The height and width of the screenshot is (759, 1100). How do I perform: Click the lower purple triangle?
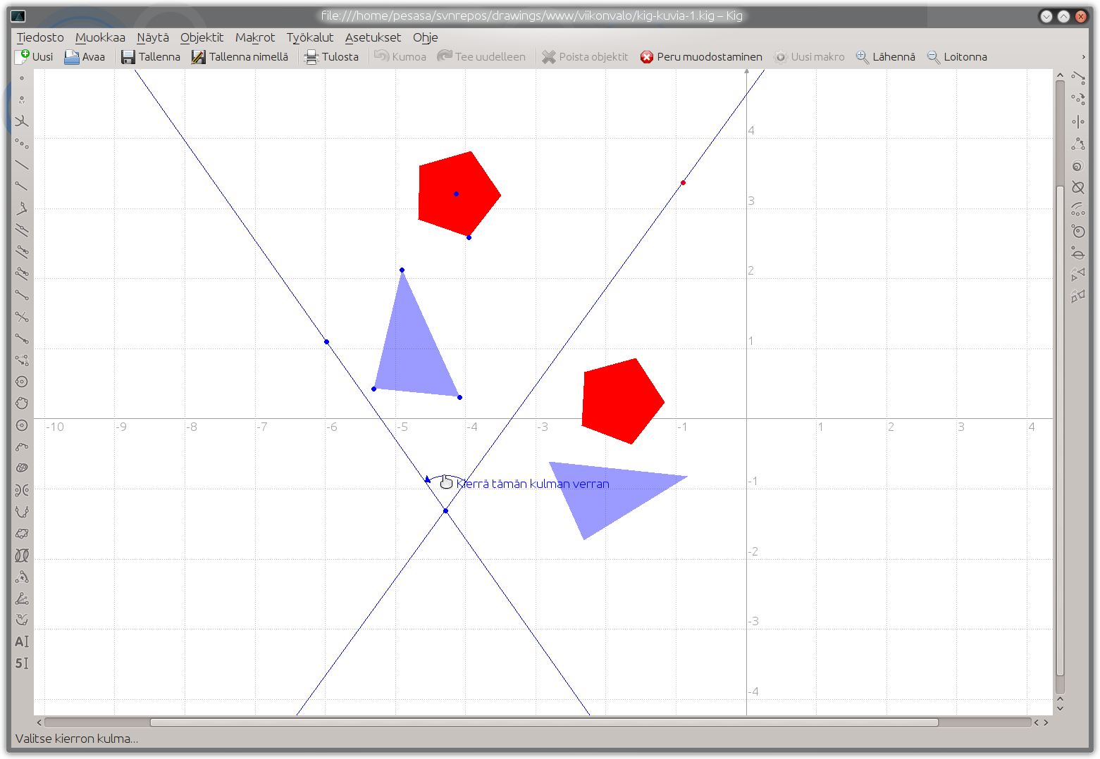(x=606, y=493)
